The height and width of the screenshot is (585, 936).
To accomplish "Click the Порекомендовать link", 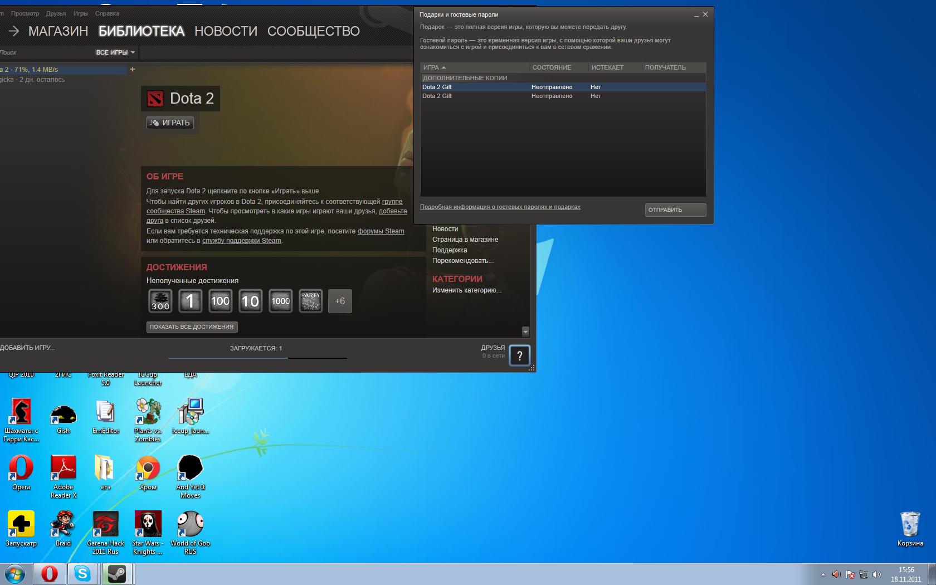I will [x=463, y=261].
